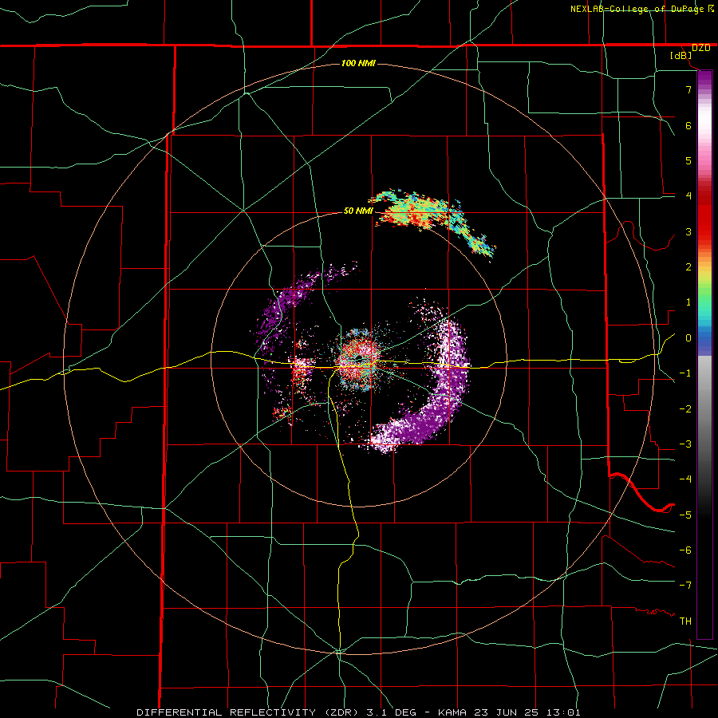The height and width of the screenshot is (718, 718).
Task: Click the "-1" value on the dB scale
Action: click(685, 373)
